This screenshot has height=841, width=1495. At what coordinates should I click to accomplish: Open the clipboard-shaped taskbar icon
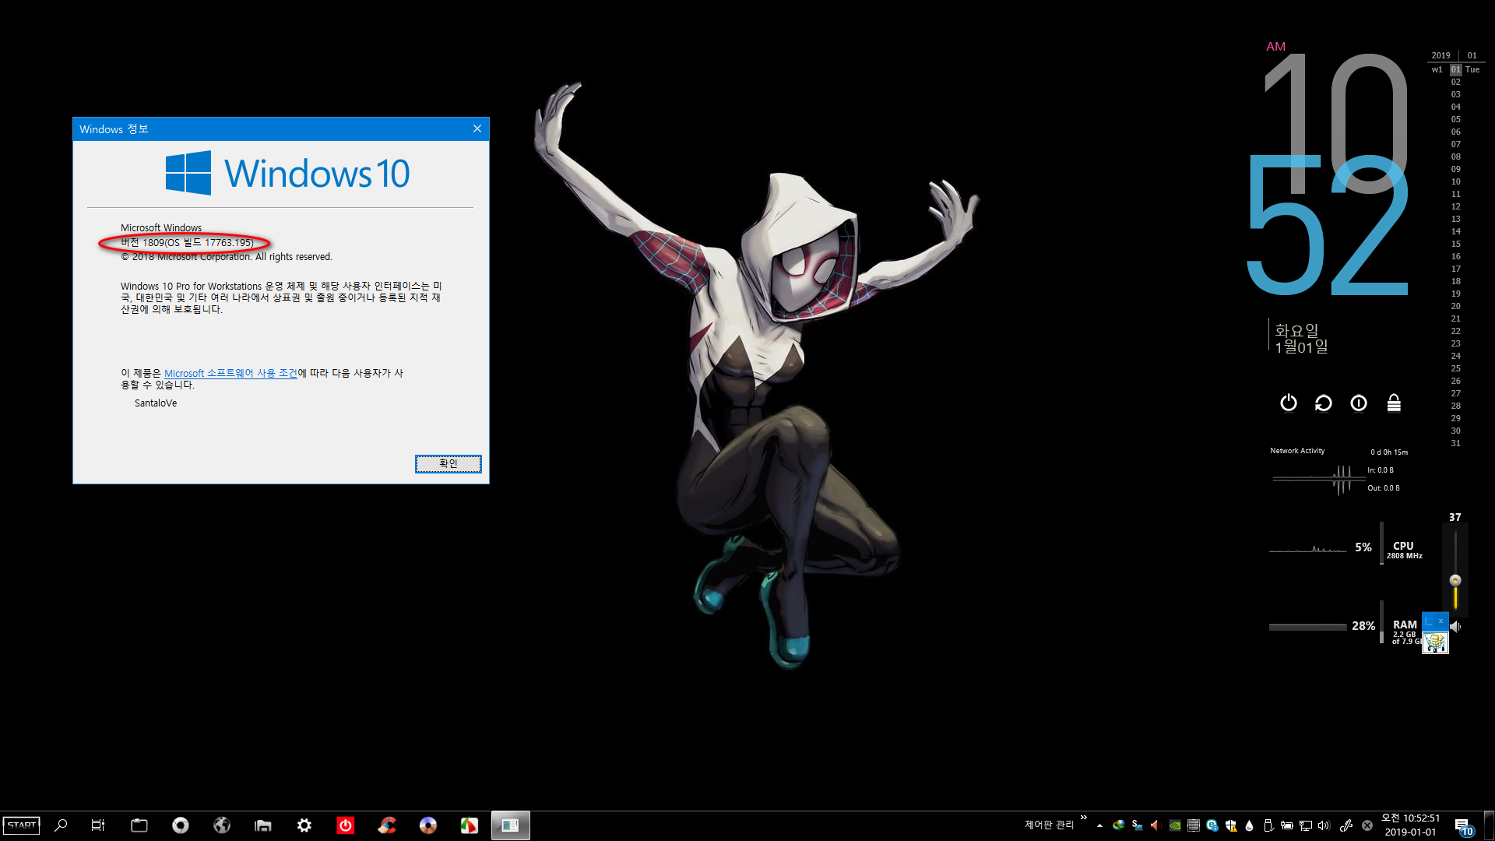pos(139,825)
